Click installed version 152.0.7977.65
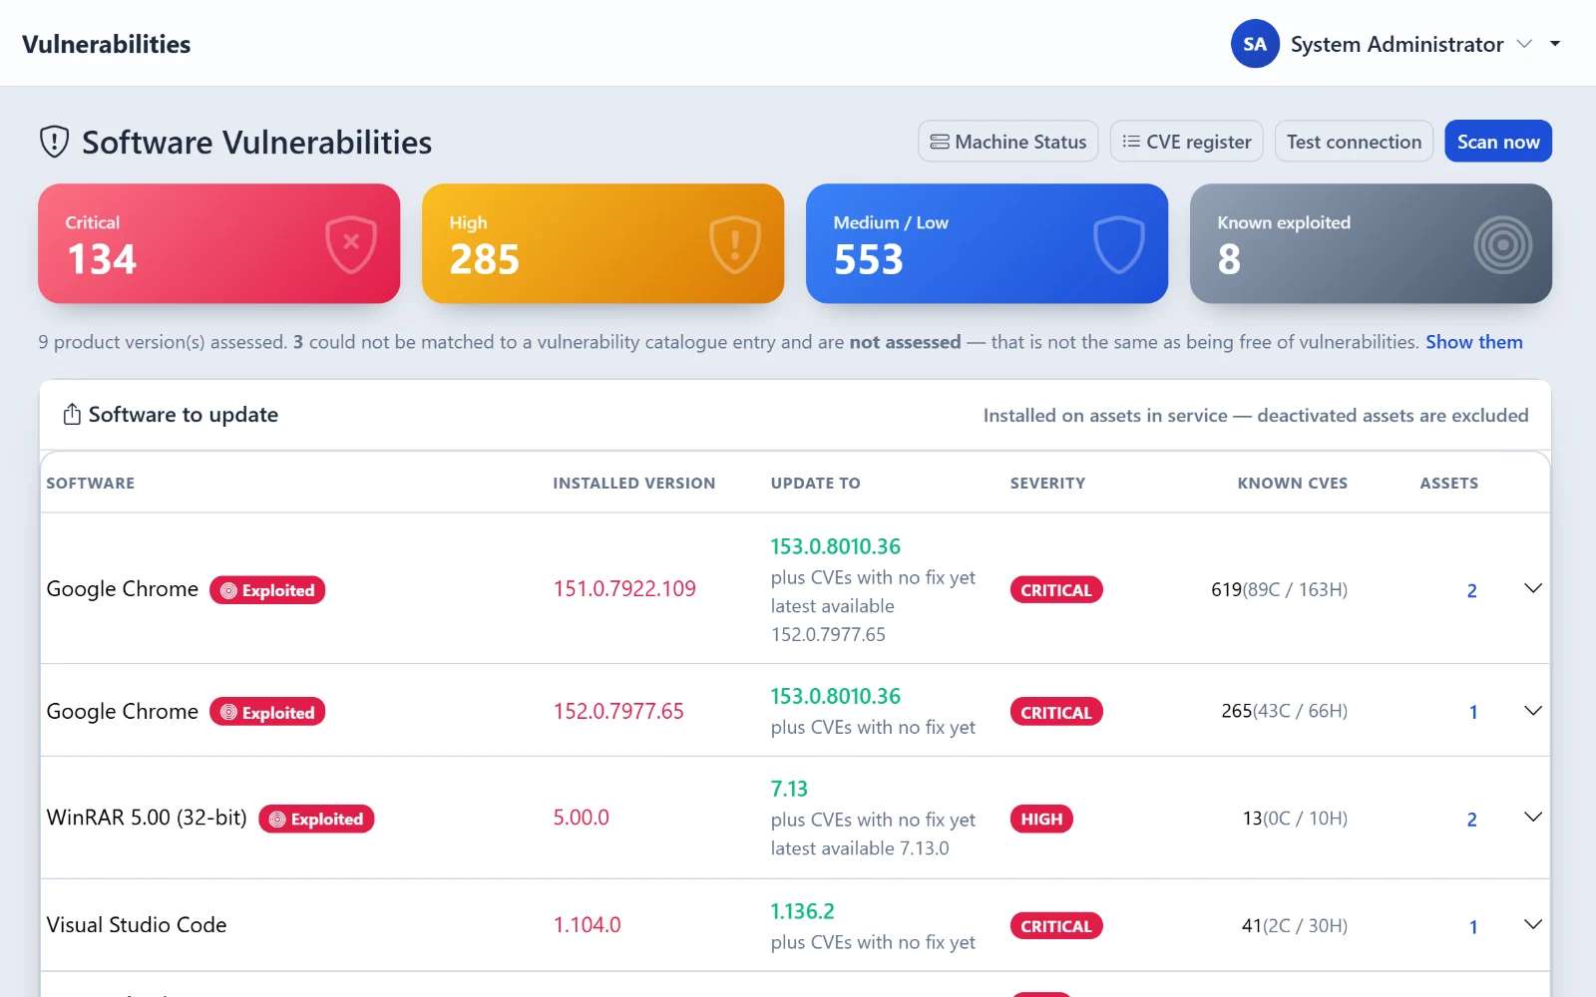 (x=618, y=711)
